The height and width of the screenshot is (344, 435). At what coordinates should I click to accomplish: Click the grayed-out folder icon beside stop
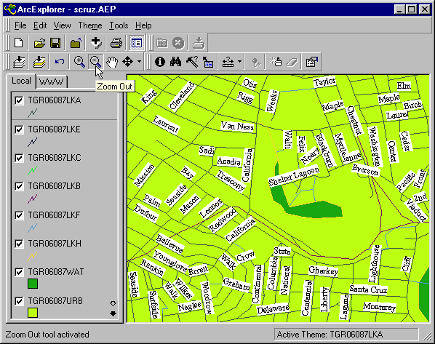click(162, 43)
